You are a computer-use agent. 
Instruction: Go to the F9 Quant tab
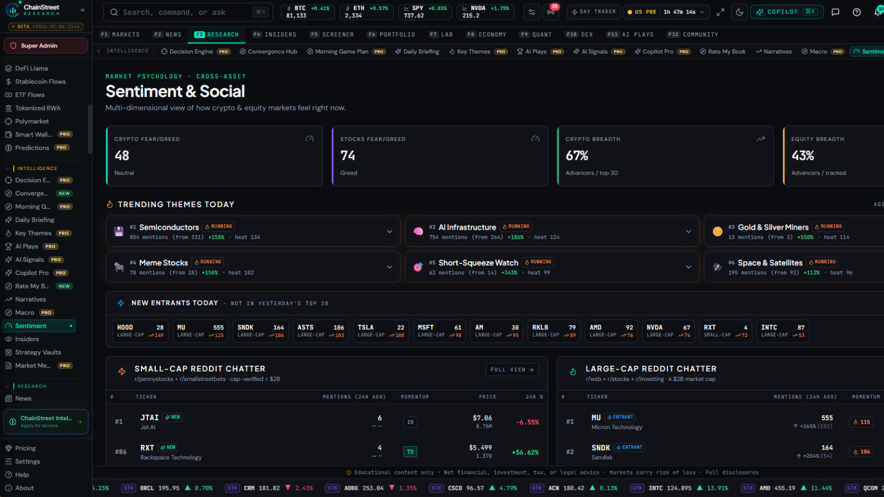(535, 34)
